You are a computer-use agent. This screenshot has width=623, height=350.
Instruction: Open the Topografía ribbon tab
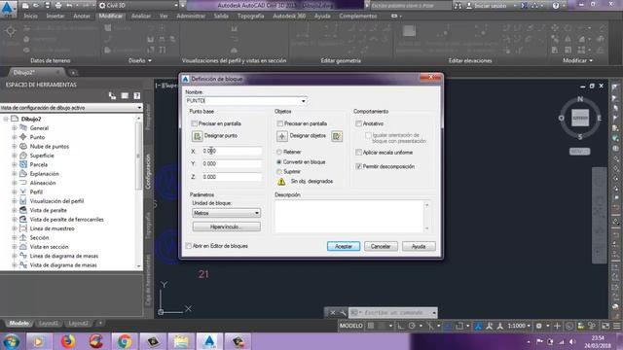click(x=251, y=16)
